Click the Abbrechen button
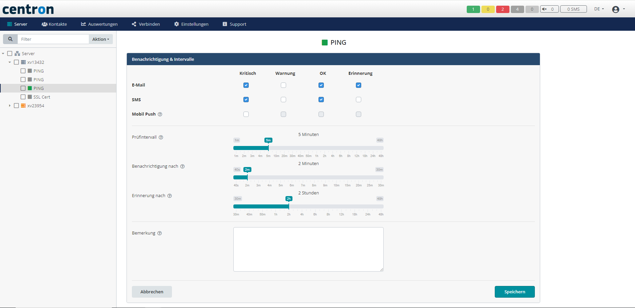The width and height of the screenshot is (635, 308). point(152,292)
